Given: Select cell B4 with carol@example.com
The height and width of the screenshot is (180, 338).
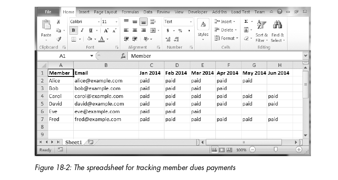Looking at the screenshot, I should pyautogui.click(x=106, y=96).
